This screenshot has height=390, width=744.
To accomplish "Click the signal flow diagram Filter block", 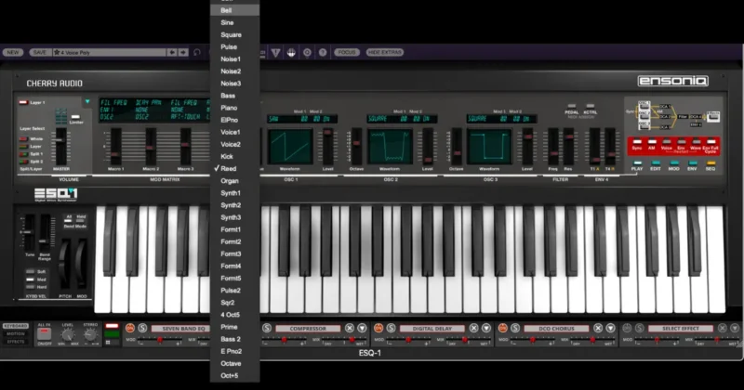I will [x=683, y=116].
